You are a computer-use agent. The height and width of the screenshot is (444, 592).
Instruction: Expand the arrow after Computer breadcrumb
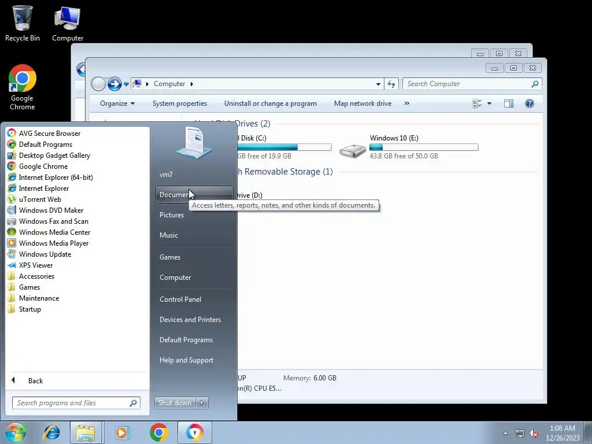click(x=192, y=84)
